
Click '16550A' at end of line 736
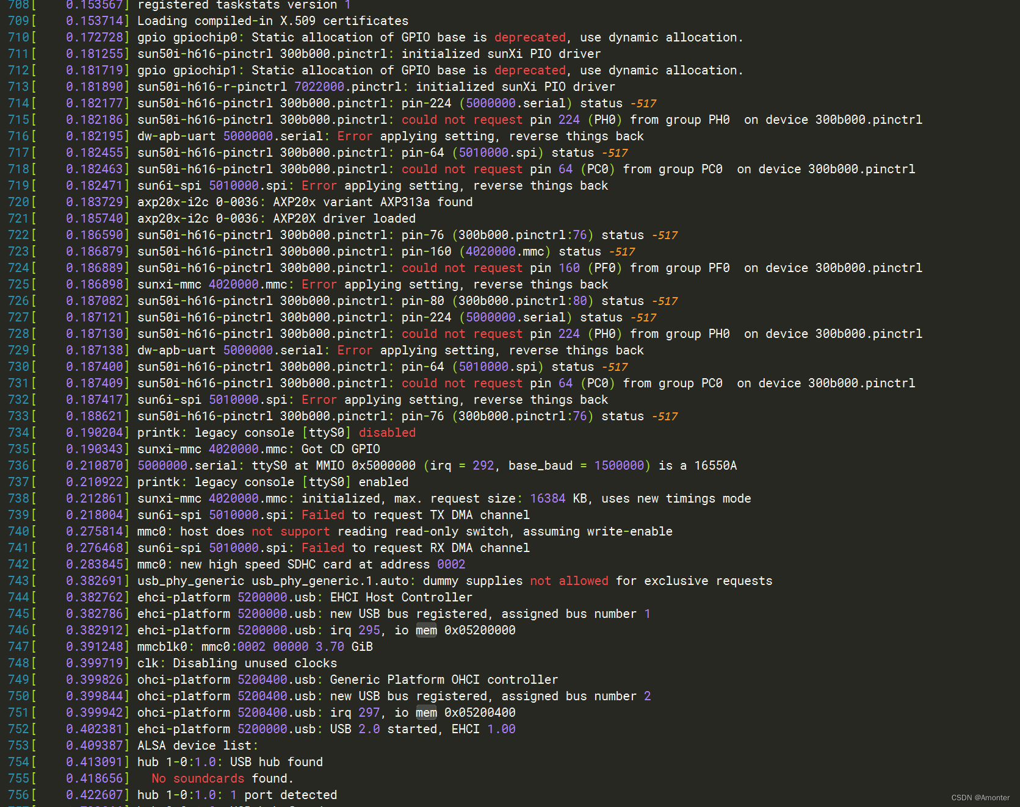pyautogui.click(x=715, y=465)
